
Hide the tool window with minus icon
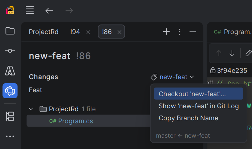click(193, 32)
